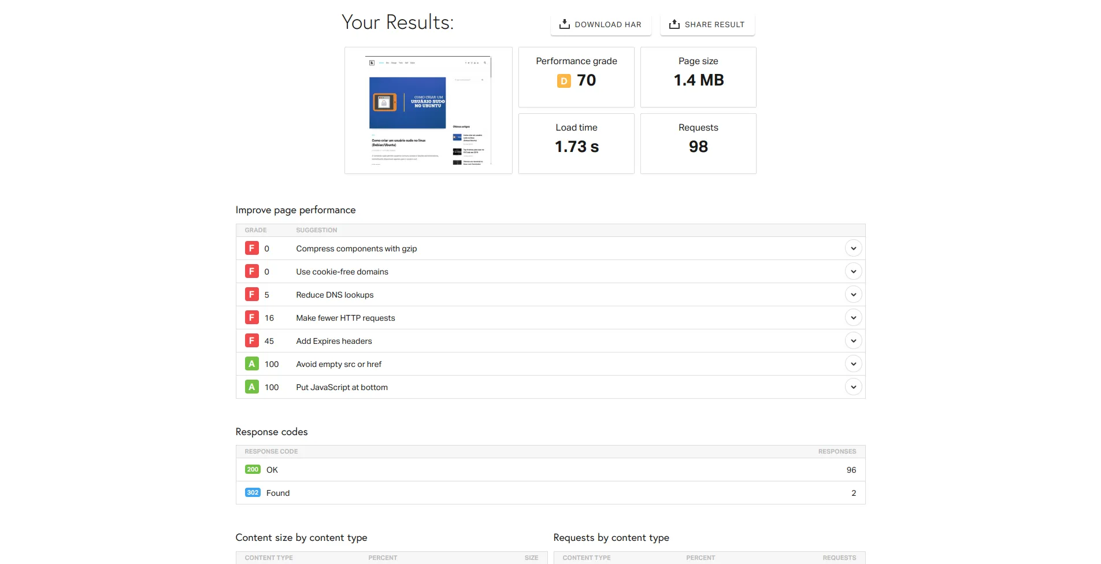The image size is (1101, 564).
Task: Click the score 16 for HTTP requests
Action: click(x=269, y=318)
